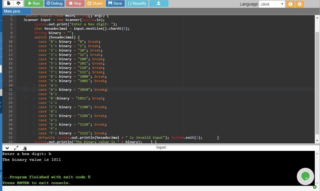Viewport: 320px width, 191px height.
Task: Share the current code
Action: [95, 3]
